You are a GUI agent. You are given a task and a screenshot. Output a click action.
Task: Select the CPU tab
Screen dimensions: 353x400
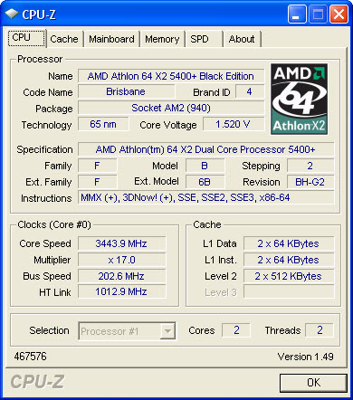point(26,38)
